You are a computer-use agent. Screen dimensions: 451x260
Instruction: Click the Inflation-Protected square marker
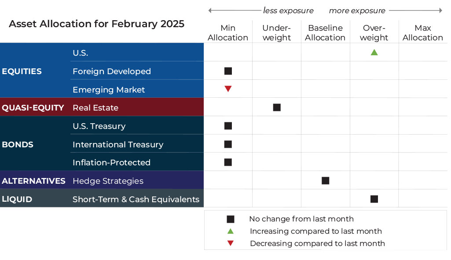click(x=228, y=162)
